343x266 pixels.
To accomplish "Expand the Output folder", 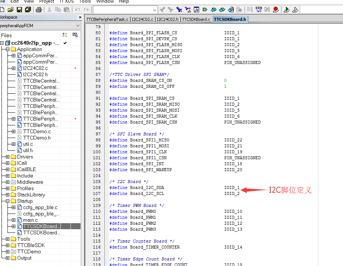I will [x=8, y=258].
